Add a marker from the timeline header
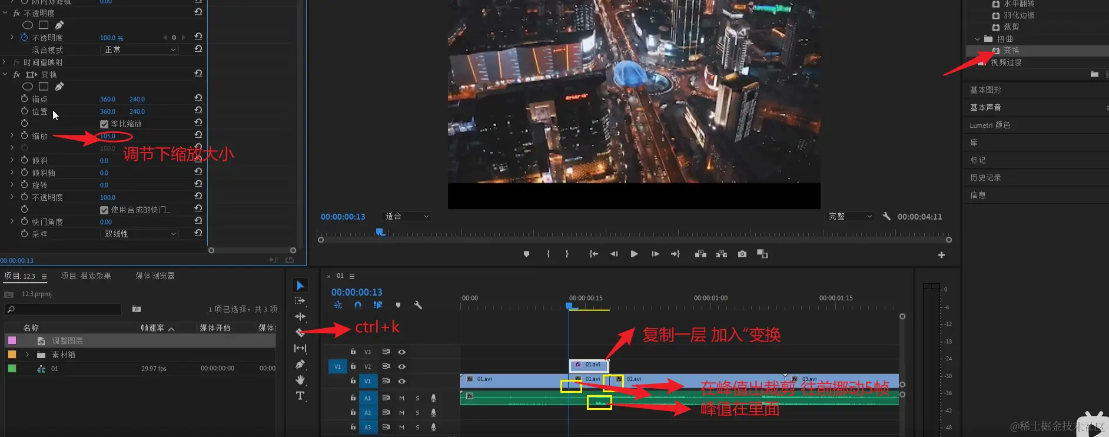Viewport: 1109px width, 437px height. 399,305
